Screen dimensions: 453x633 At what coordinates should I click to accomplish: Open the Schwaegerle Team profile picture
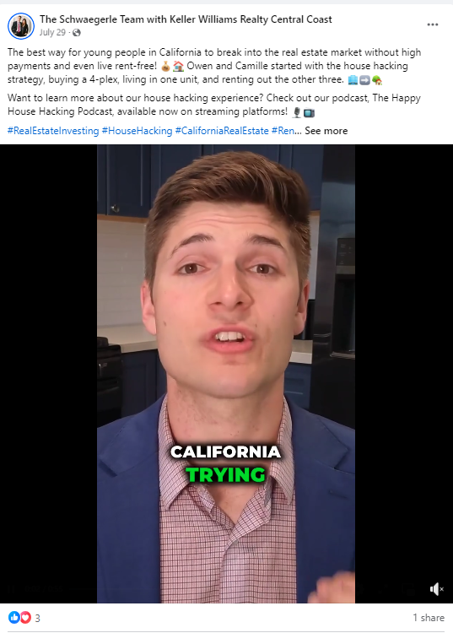[x=21, y=26]
